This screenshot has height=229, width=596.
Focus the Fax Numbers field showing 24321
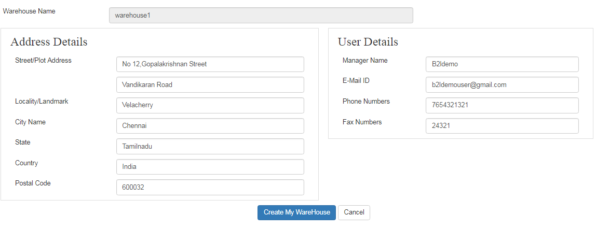click(x=502, y=126)
